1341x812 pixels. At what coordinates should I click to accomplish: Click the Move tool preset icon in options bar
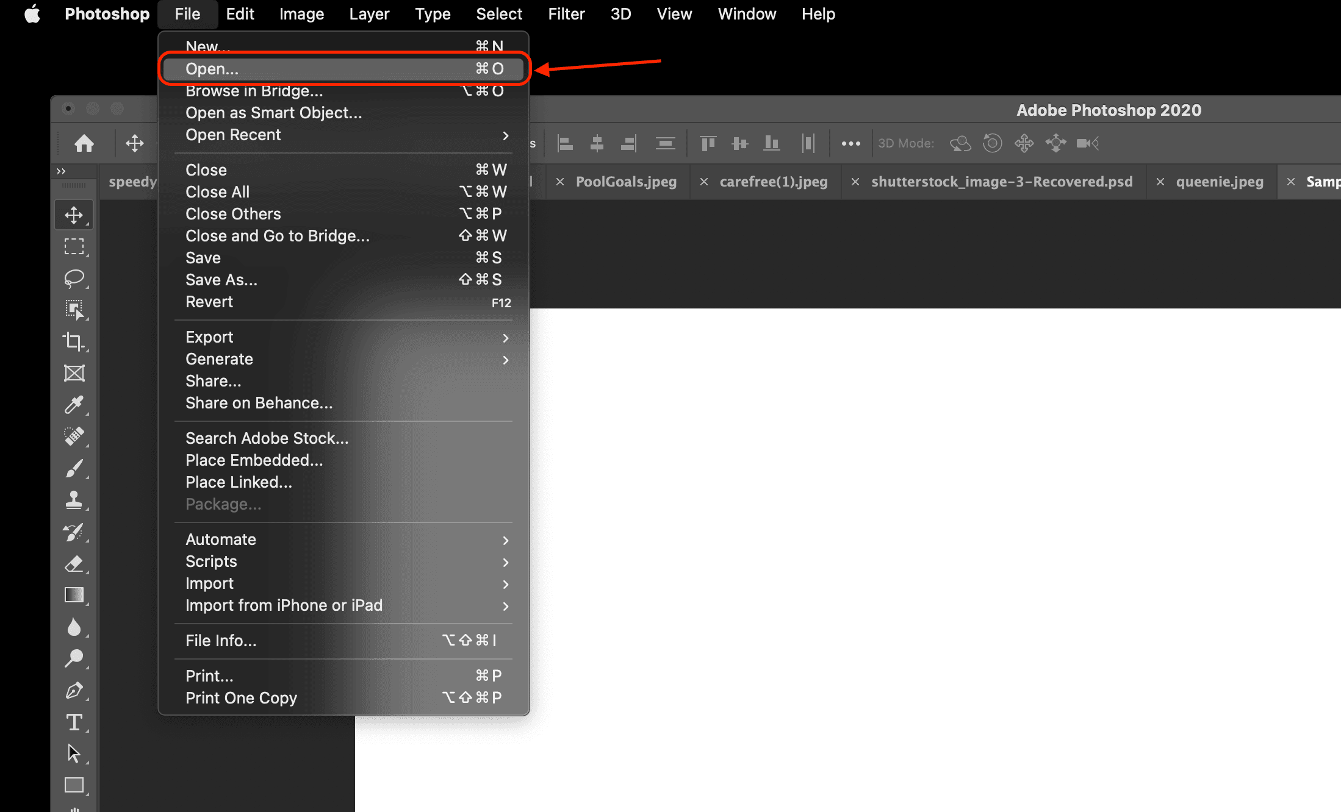[135, 143]
